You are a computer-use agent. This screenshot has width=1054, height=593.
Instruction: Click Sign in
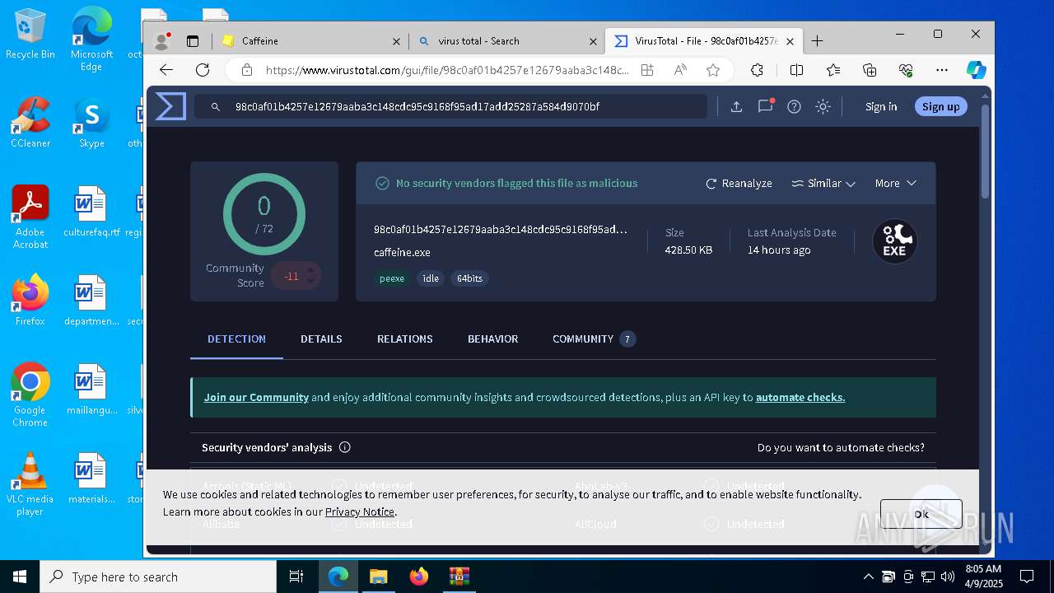click(x=881, y=106)
